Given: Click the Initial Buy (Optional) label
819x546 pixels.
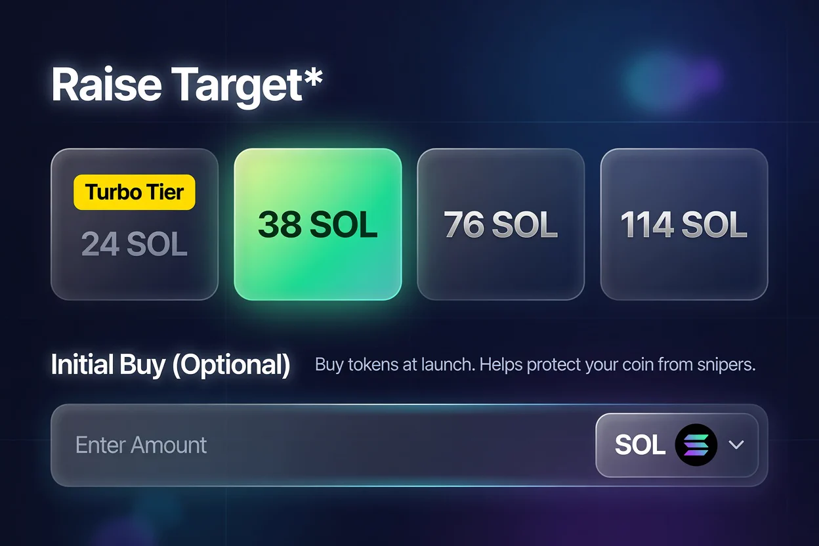Looking at the screenshot, I should pos(171,365).
